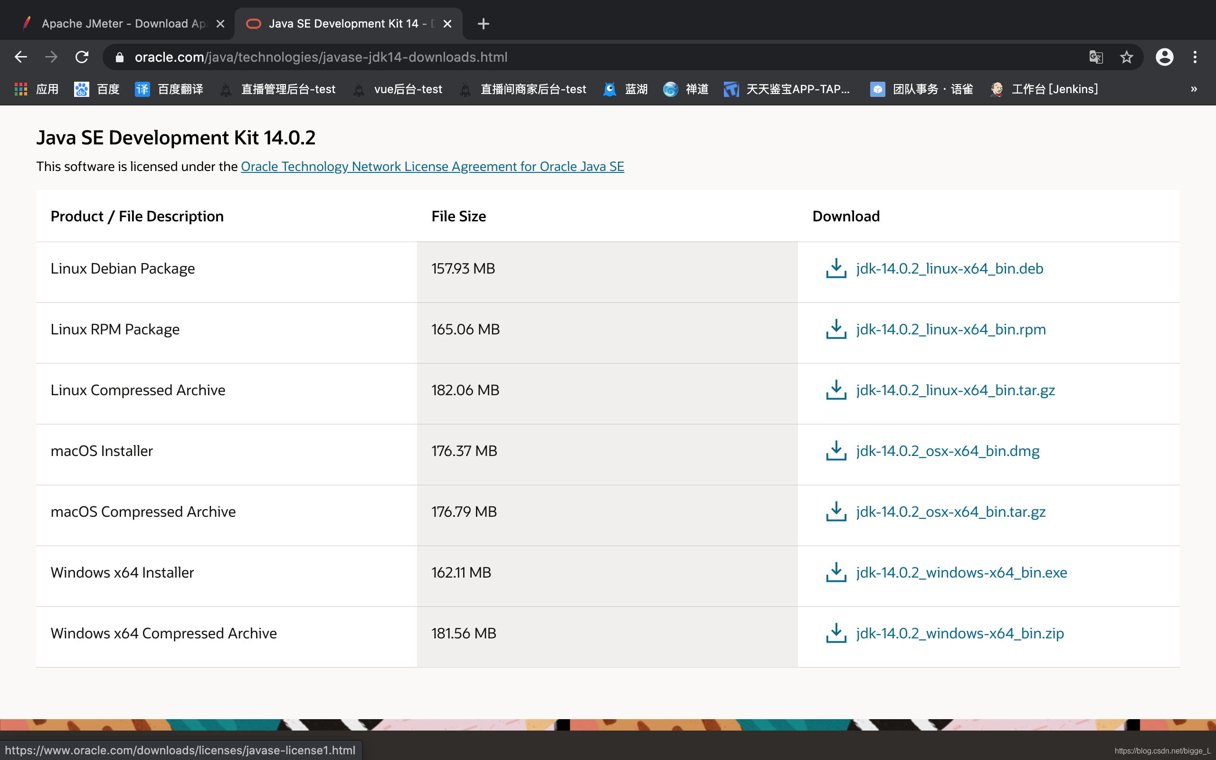
Task: Click the 'macOS Compressed Archive' description cell
Action: click(227, 515)
